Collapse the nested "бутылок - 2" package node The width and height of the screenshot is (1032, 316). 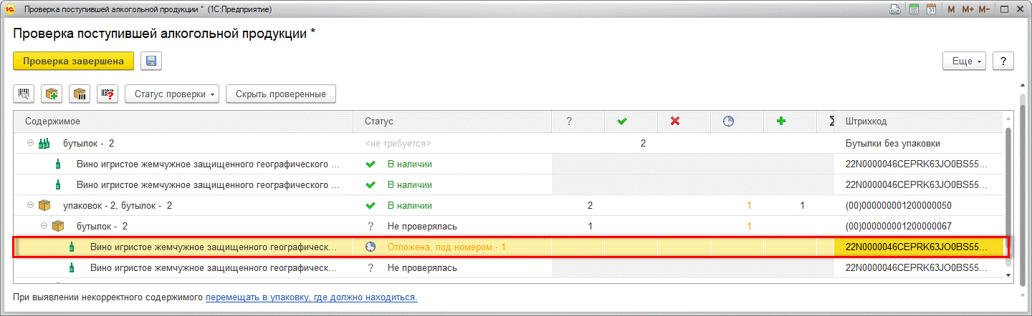point(44,227)
